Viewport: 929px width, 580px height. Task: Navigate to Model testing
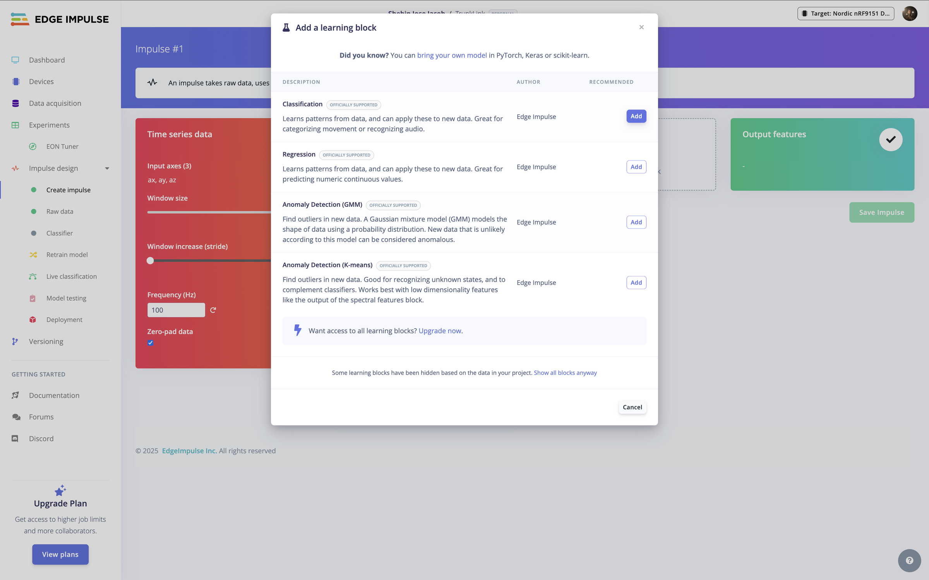66,298
